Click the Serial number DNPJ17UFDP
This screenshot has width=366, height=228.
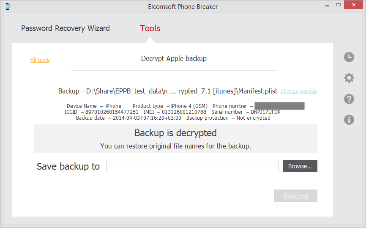click(x=265, y=112)
